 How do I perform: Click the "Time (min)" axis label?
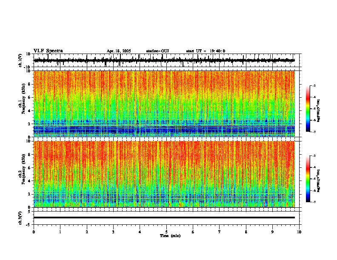170,236
